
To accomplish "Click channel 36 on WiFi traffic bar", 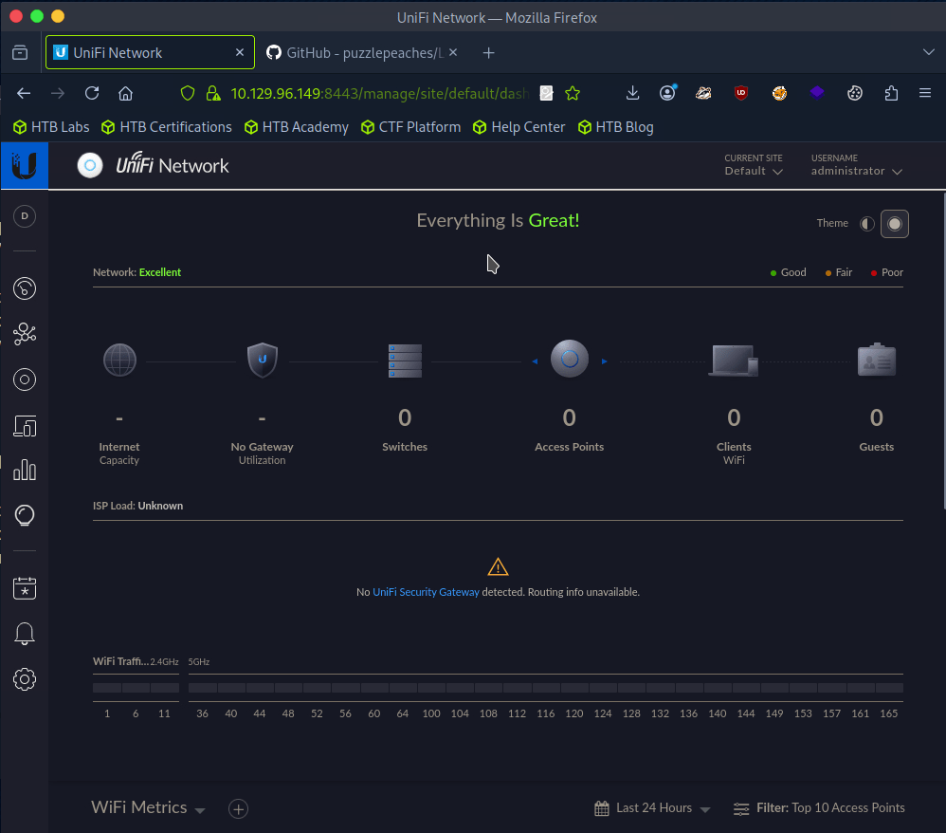I will point(202,689).
